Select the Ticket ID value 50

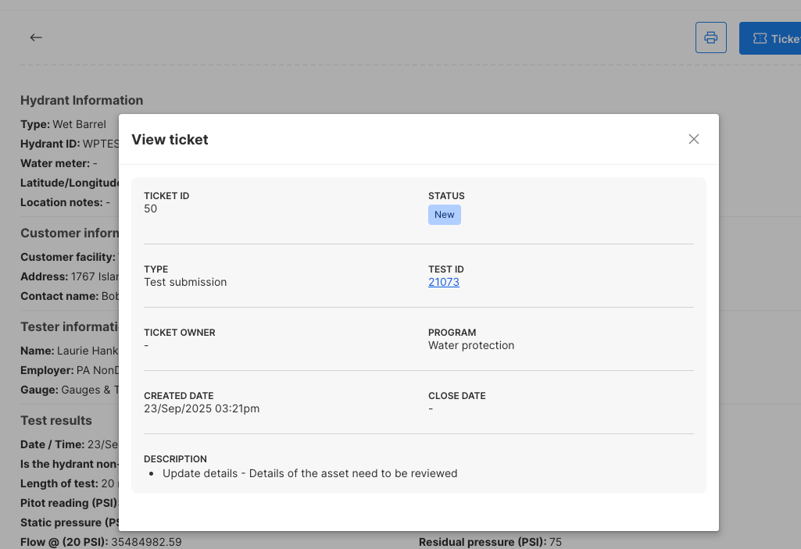point(150,209)
